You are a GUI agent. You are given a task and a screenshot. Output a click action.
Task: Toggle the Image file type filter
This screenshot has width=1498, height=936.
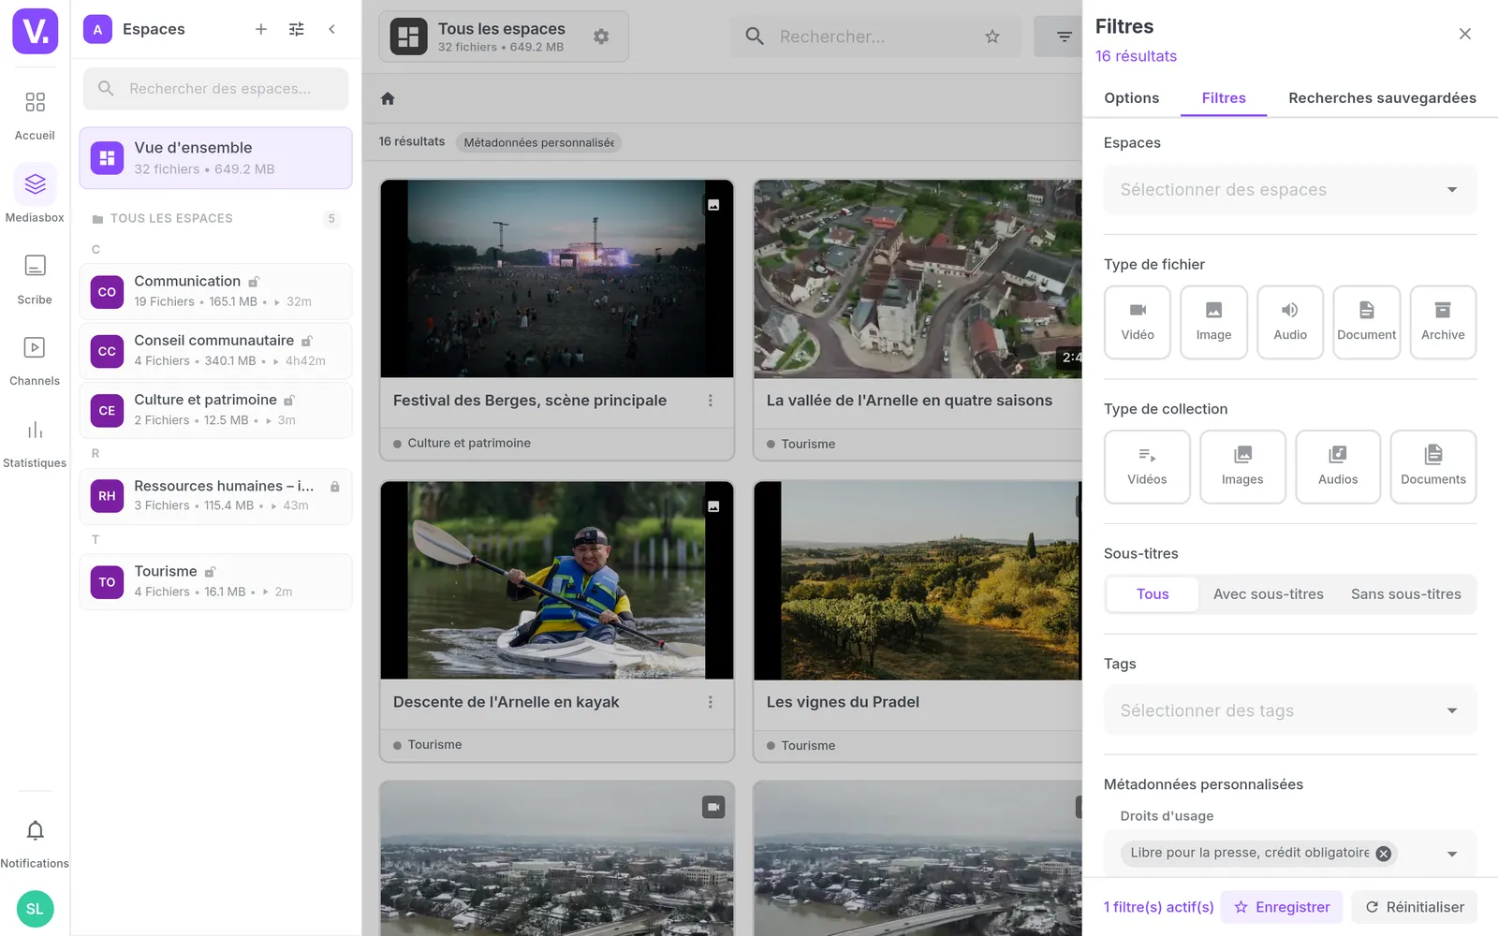click(1213, 322)
